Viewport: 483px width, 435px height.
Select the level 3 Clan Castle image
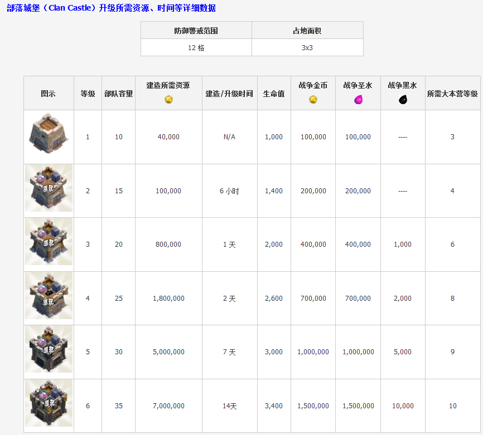tap(49, 242)
